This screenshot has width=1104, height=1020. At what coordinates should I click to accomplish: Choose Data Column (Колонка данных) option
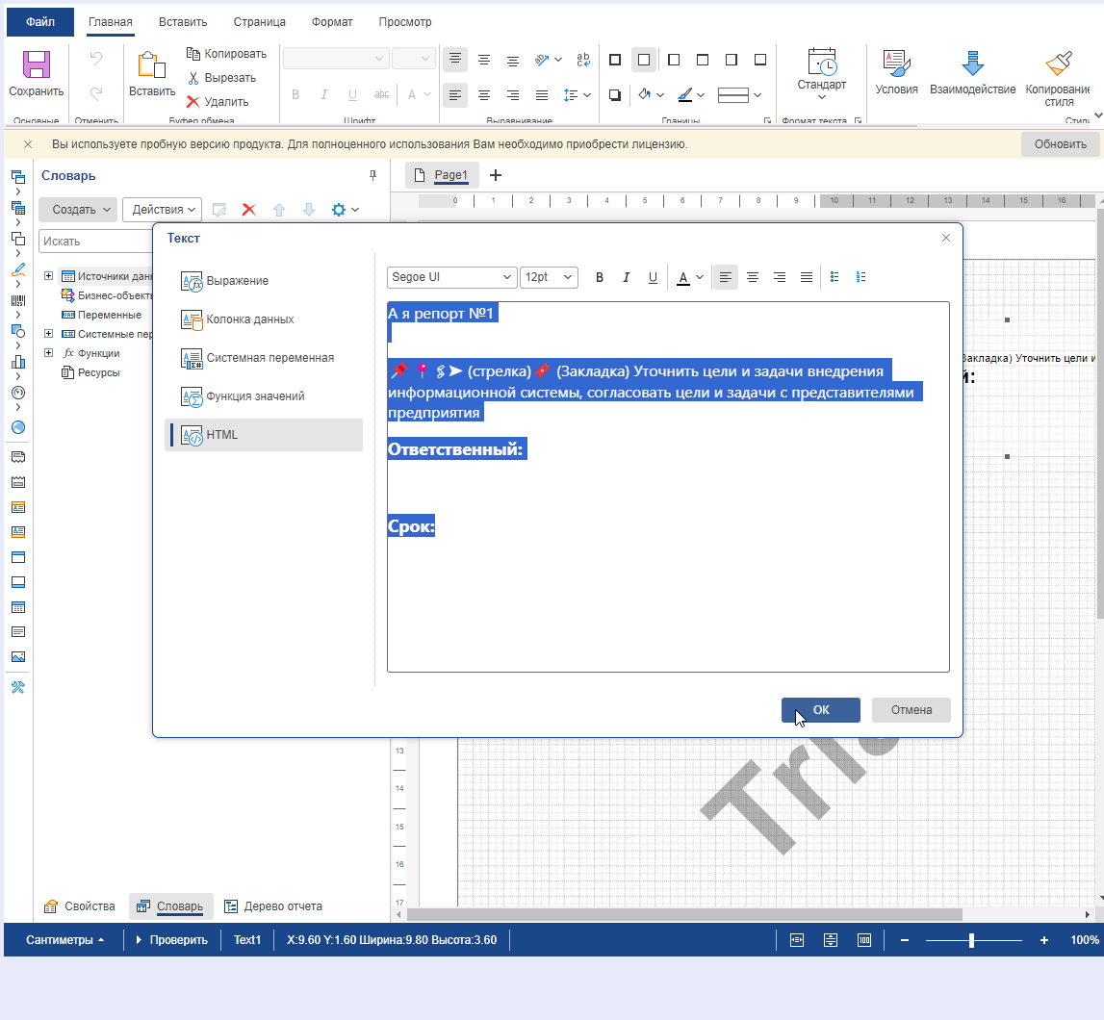[249, 319]
